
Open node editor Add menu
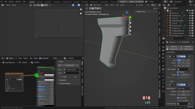(x=31, y=58)
